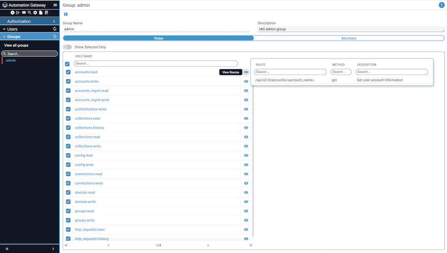447x253 pixels.
Task: Click the Automation Gateway logo
Action: pyautogui.click(x=5, y=5)
